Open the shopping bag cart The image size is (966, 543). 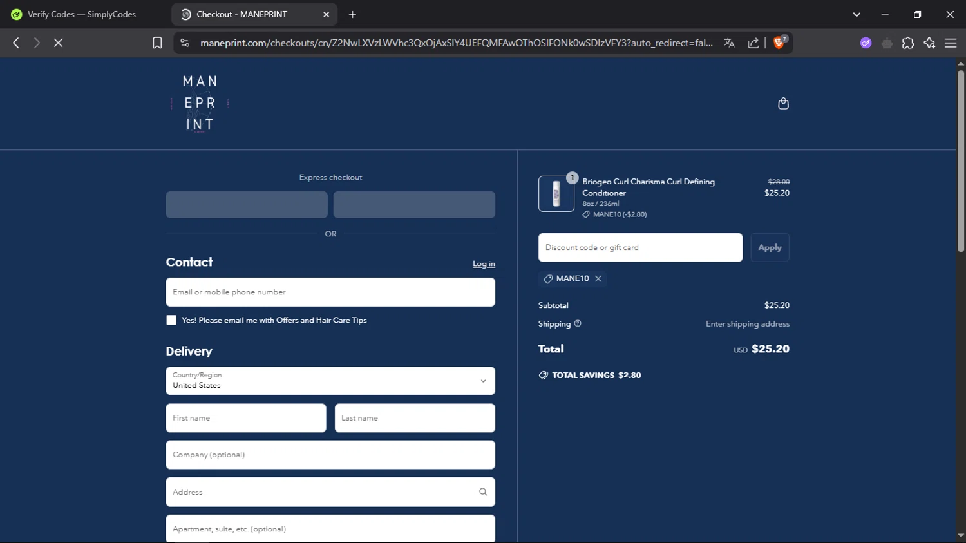tap(783, 103)
